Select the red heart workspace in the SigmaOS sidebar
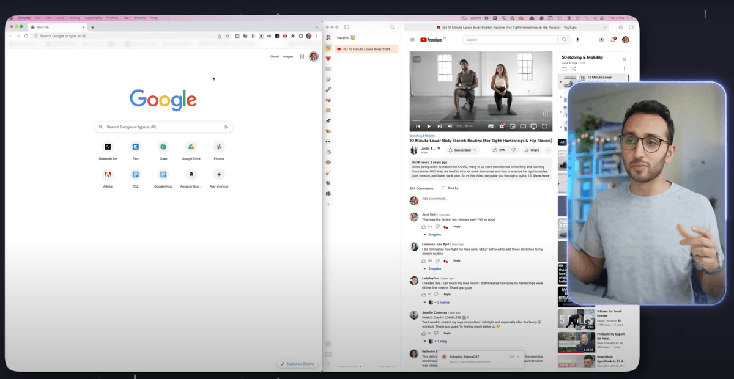734x379 pixels. coord(328,58)
